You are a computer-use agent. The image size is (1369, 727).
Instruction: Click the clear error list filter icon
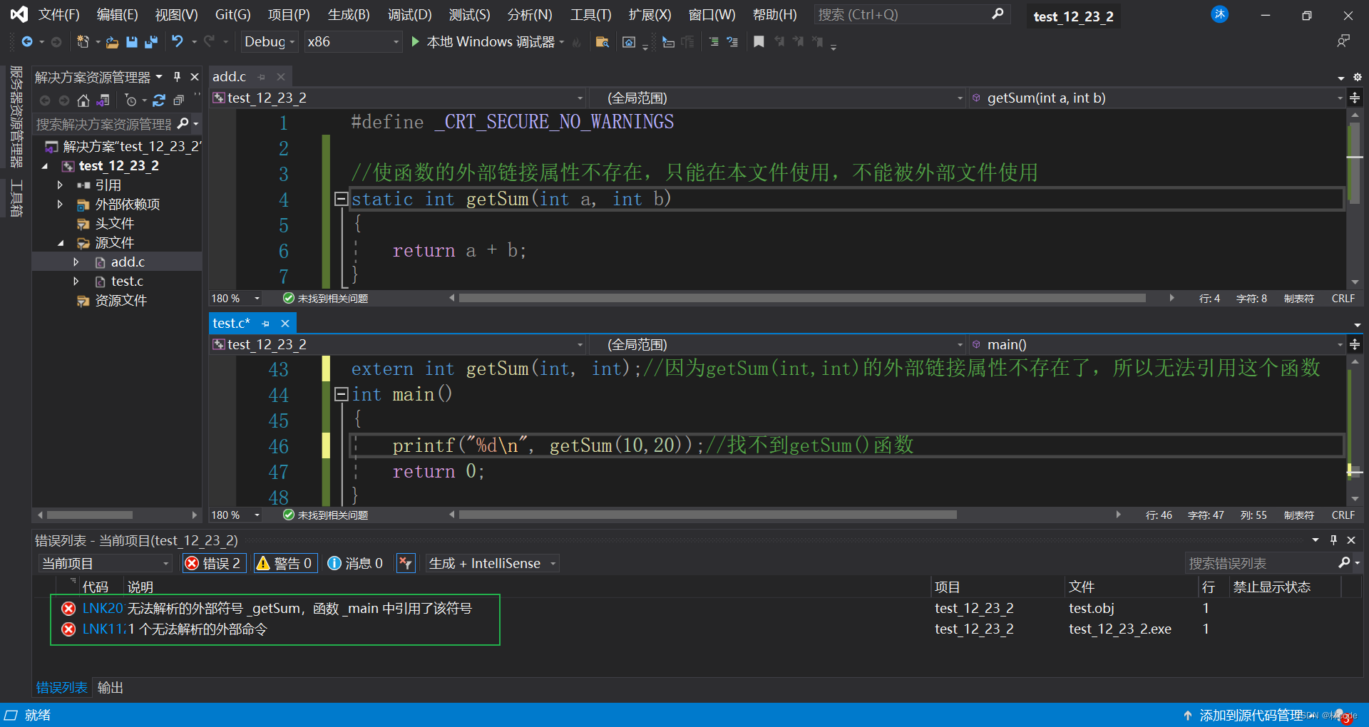[x=405, y=563]
